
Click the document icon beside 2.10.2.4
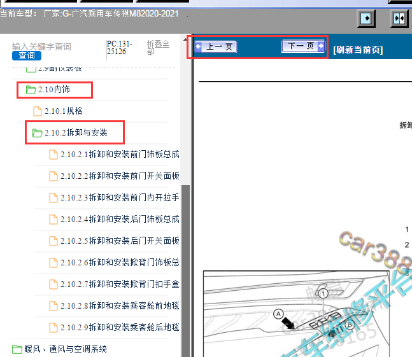point(53,220)
